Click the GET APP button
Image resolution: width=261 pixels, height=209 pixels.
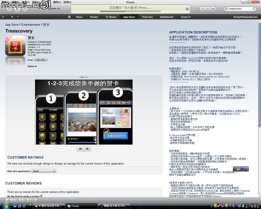tap(41, 60)
